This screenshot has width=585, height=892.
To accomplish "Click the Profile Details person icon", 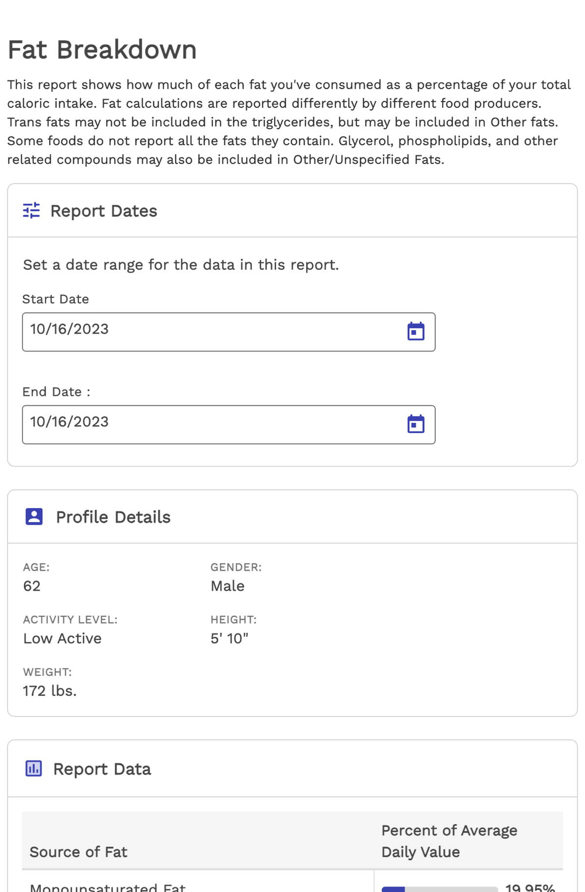I will click(x=34, y=516).
